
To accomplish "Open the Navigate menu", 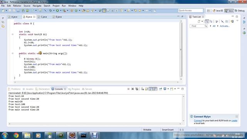I will click(37, 6).
